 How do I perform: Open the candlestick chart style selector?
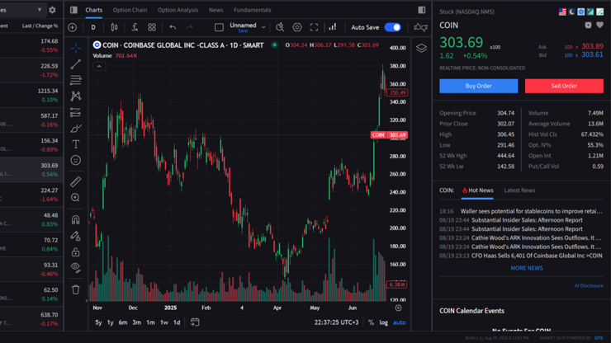pyautogui.click(x=114, y=27)
